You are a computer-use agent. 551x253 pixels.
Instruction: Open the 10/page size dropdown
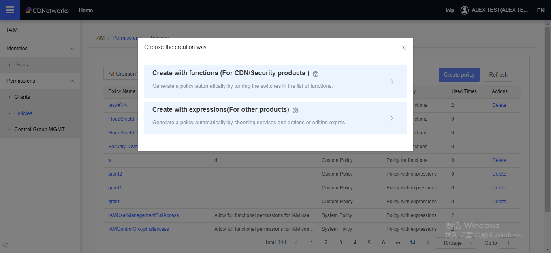coord(455,243)
